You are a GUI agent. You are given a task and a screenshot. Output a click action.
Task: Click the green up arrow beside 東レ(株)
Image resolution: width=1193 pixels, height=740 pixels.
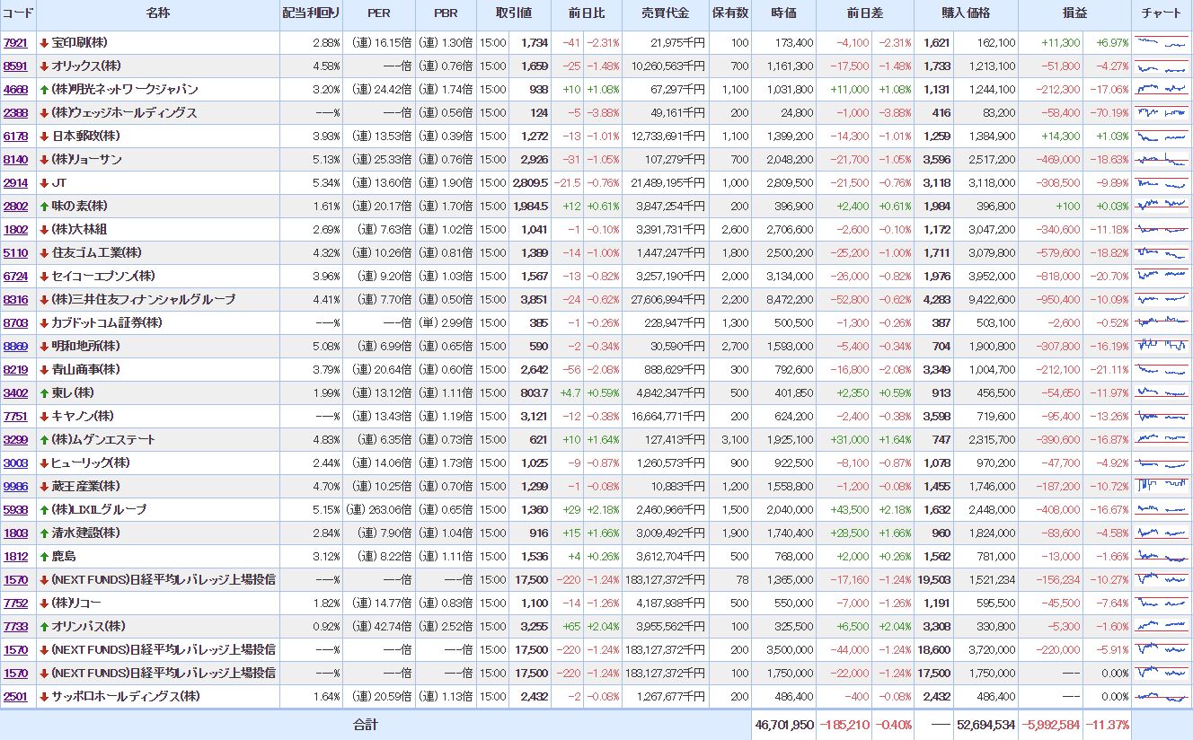(44, 393)
